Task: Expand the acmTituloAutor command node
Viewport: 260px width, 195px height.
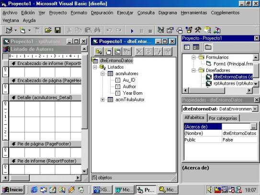Action: tap(102, 100)
